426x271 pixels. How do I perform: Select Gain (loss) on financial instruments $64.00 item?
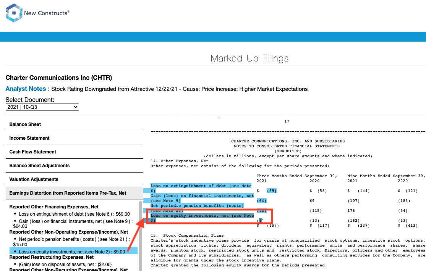pos(73,224)
